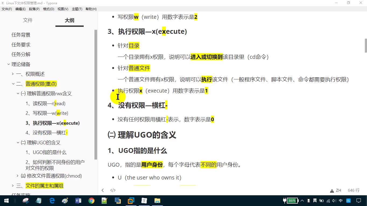Show hidden tray icons chevron
This screenshot has width=367, height=206.
click(302, 201)
